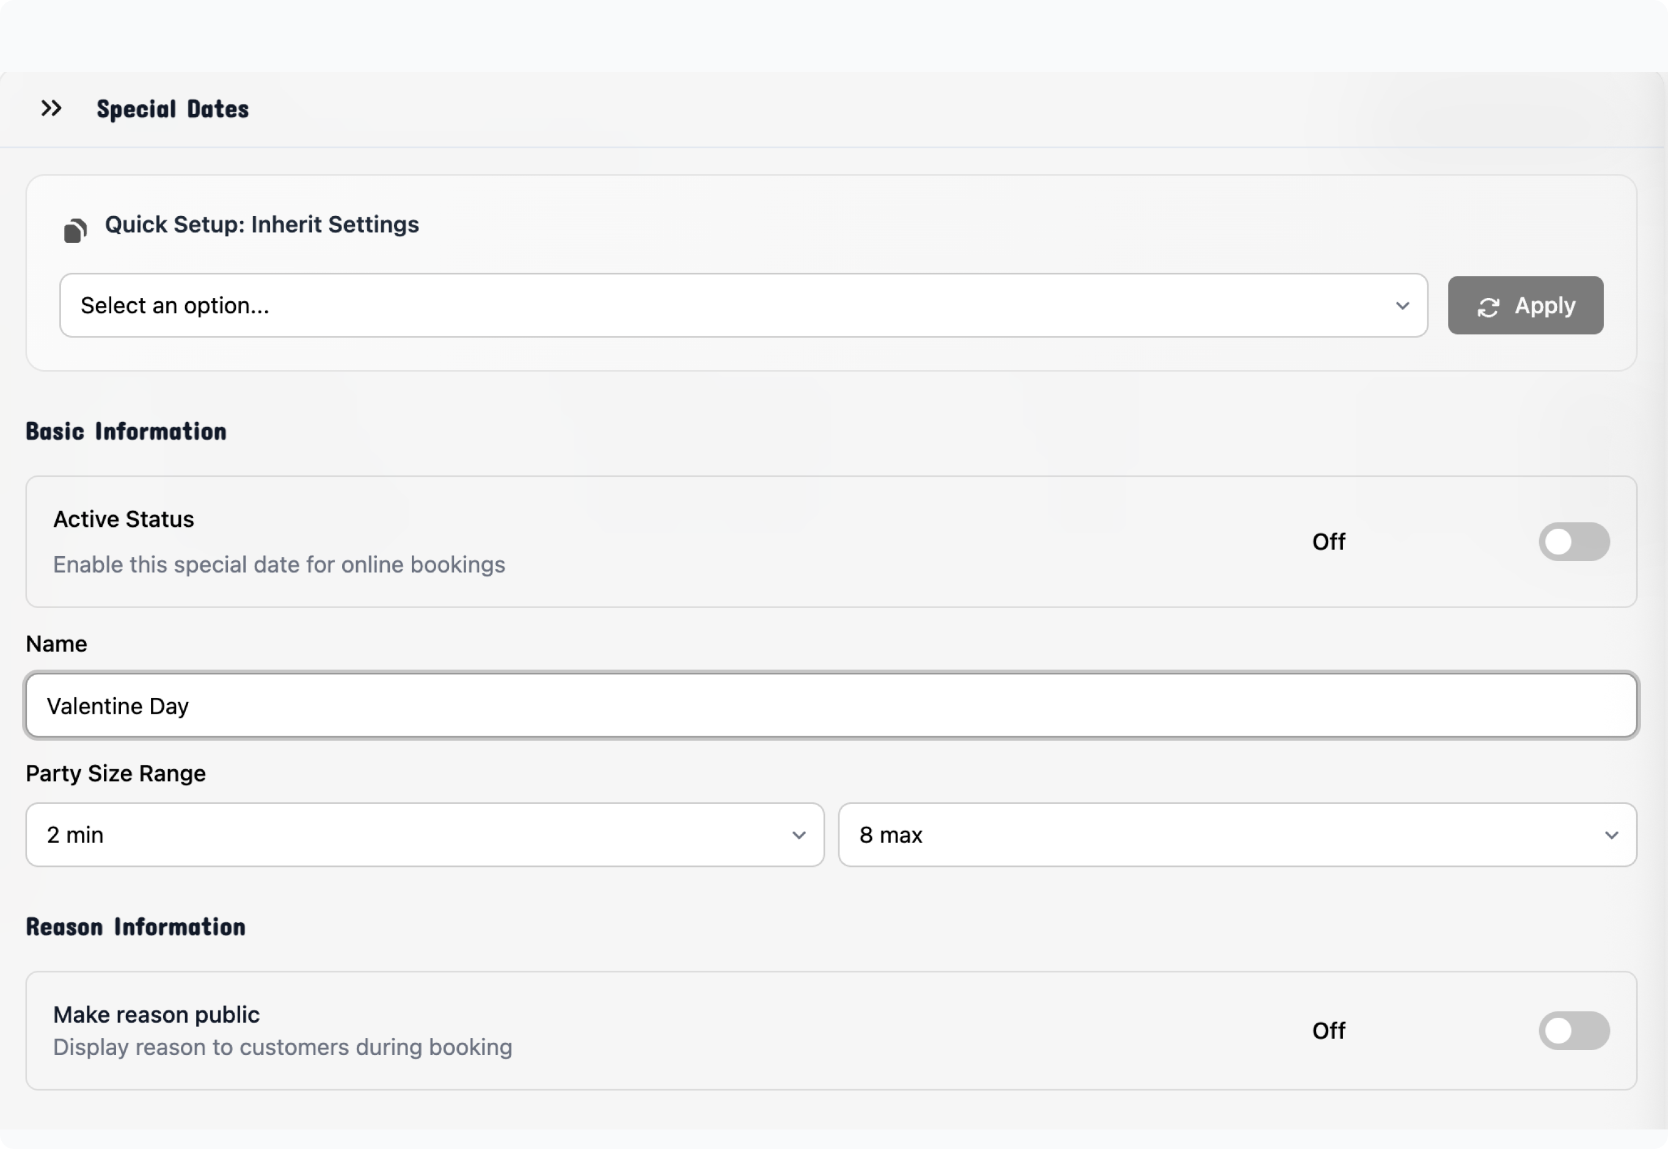The image size is (1668, 1149).
Task: Open the Select an option dropdown
Action: coord(742,305)
